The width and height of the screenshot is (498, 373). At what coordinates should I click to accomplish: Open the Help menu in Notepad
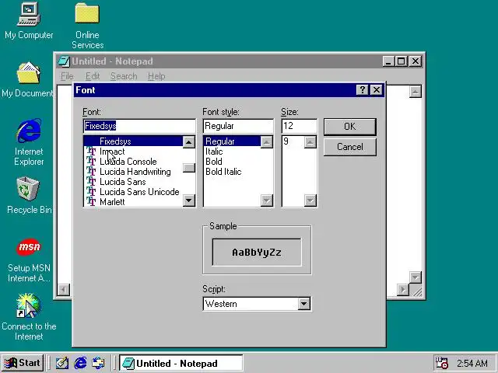[156, 76]
